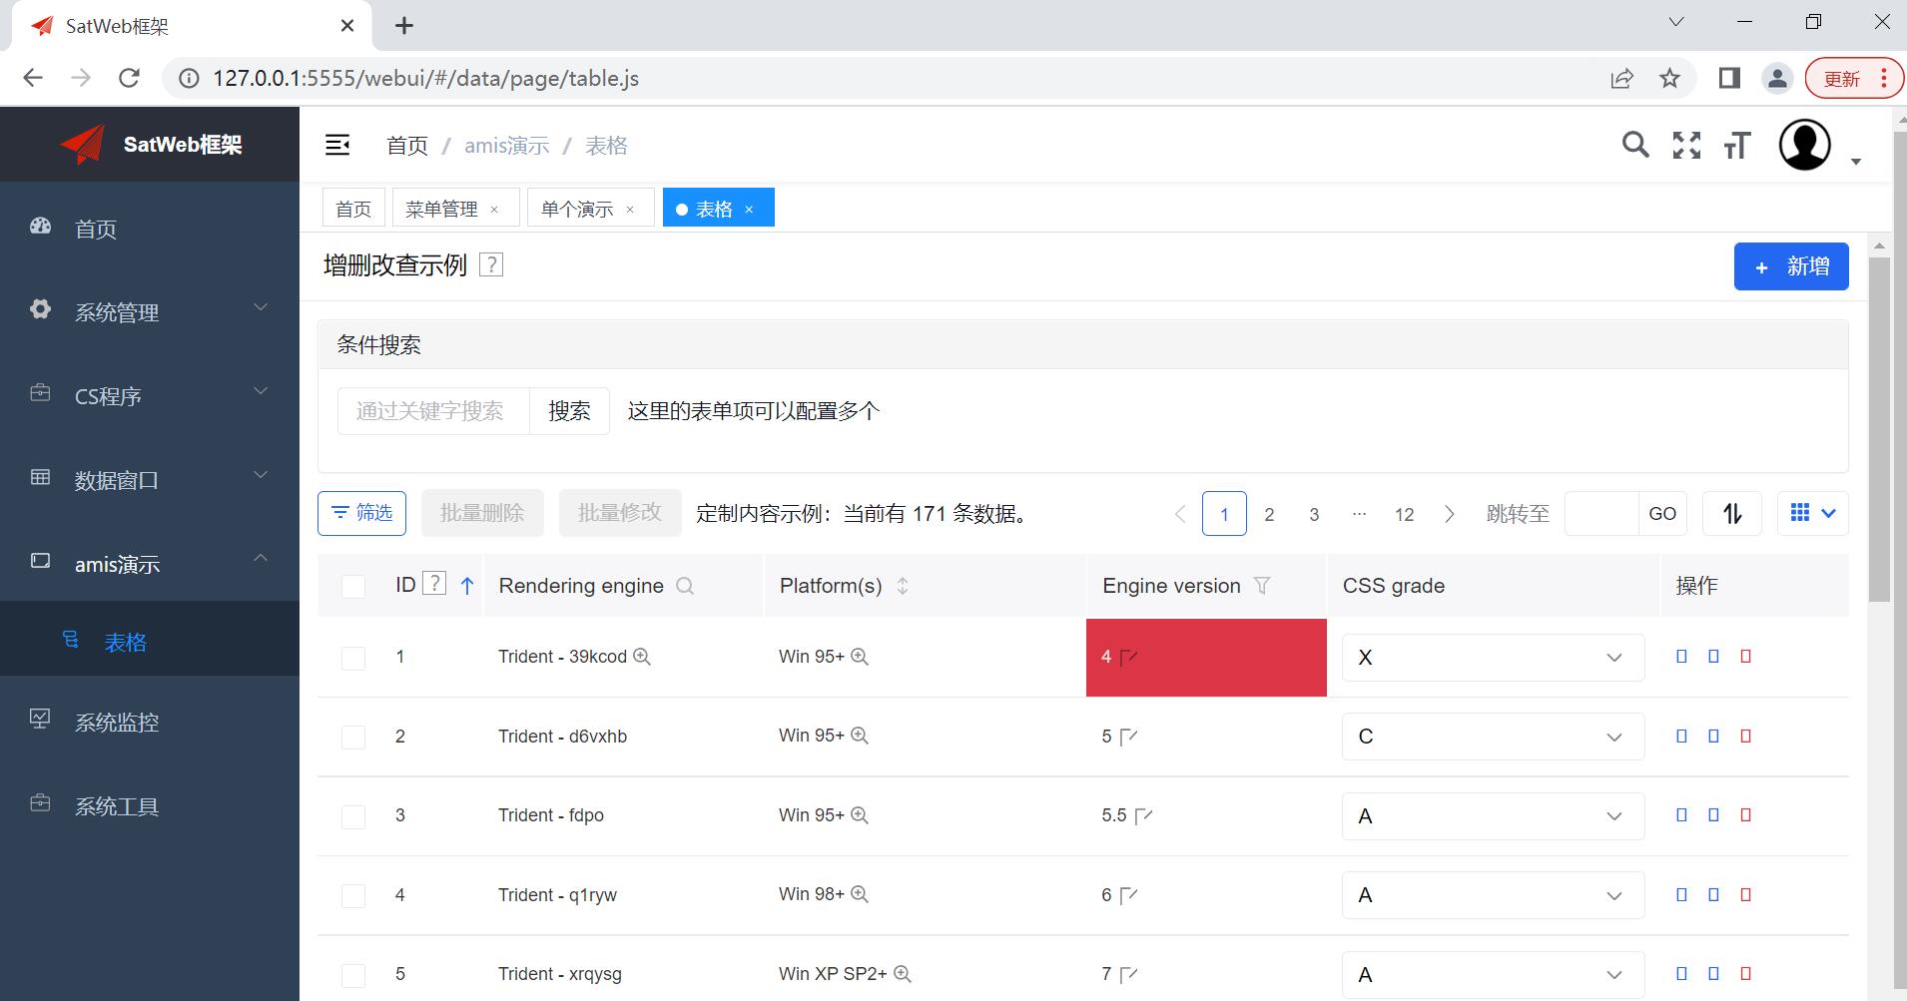The width and height of the screenshot is (1907, 1001).
Task: Click the SatWeb paper plane logo
Action: coord(83,145)
